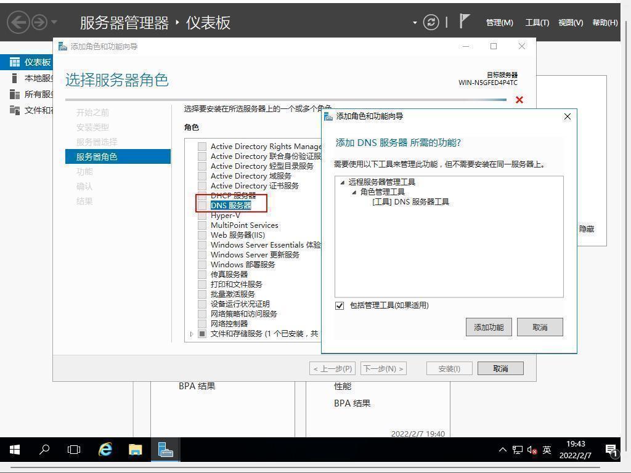This screenshot has width=631, height=473.
Task: Click the forward navigation arrow in Server Manager
Action: coord(39,22)
